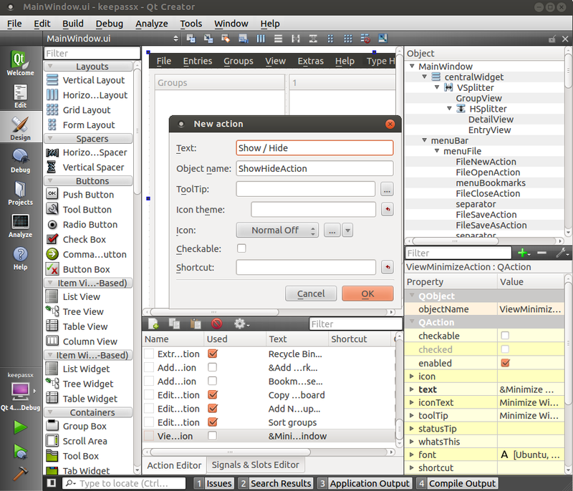Open the gear configure menu in Action Editor
Screen dimensions: 573x491
click(239, 324)
